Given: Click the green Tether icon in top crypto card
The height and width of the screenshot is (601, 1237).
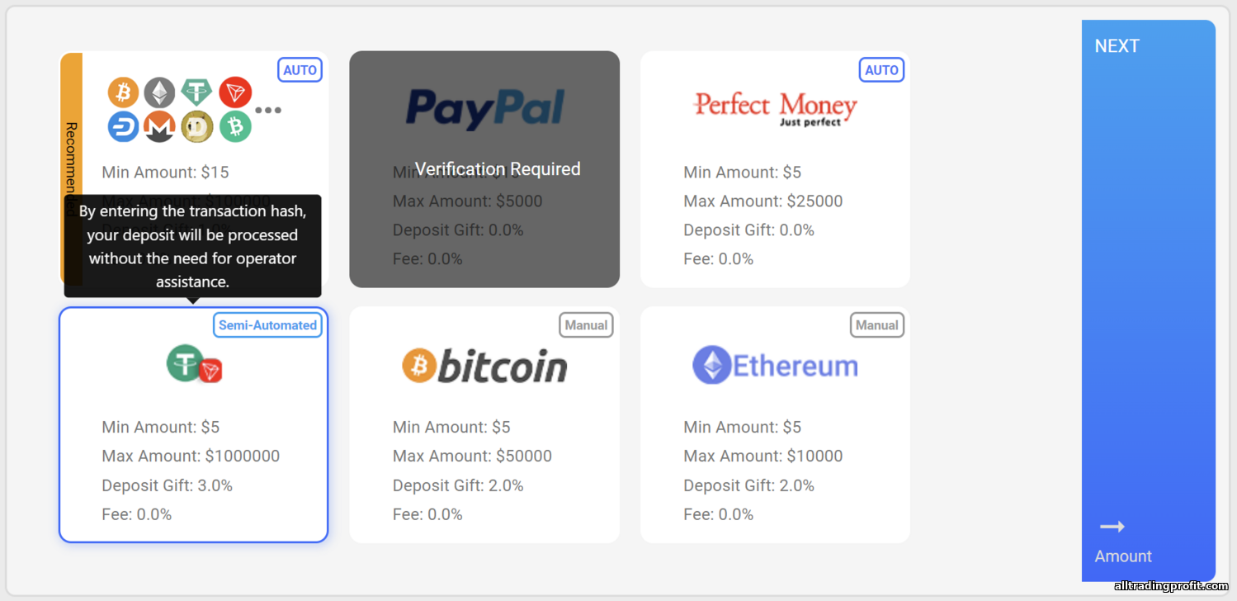Looking at the screenshot, I should pos(197,91).
